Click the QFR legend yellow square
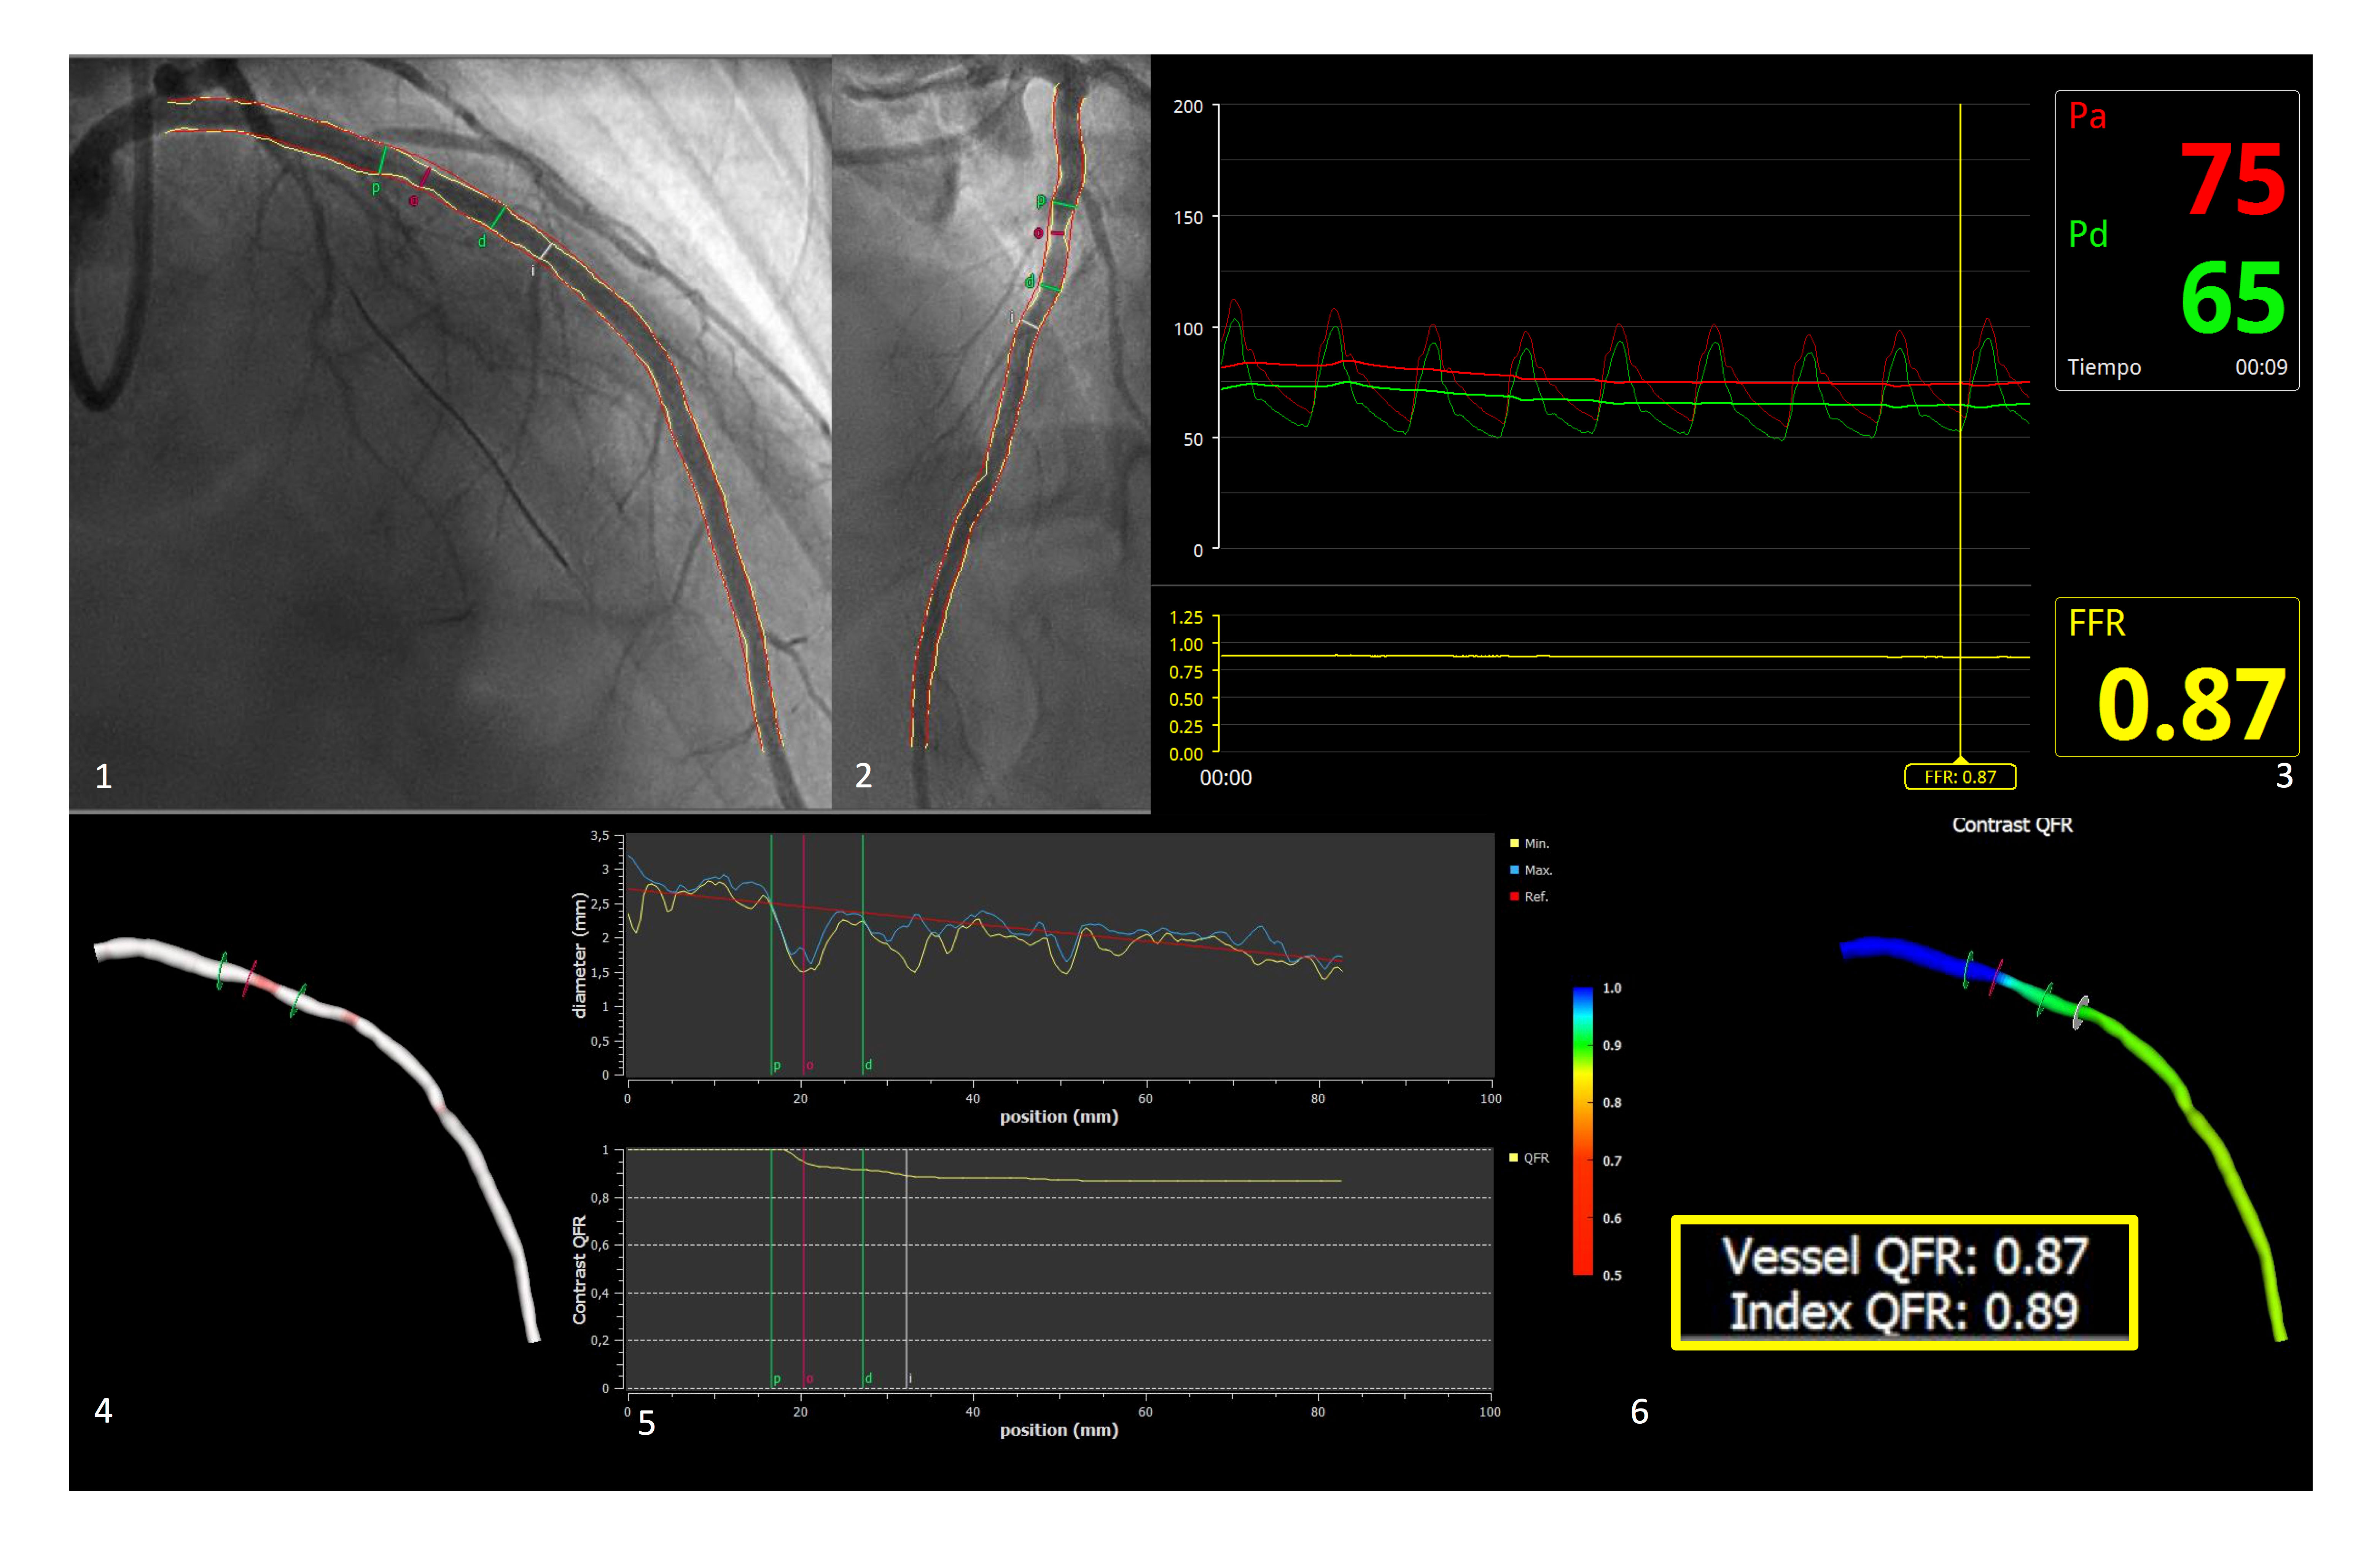Image resolution: width=2380 pixels, height=1563 pixels. [1514, 1158]
